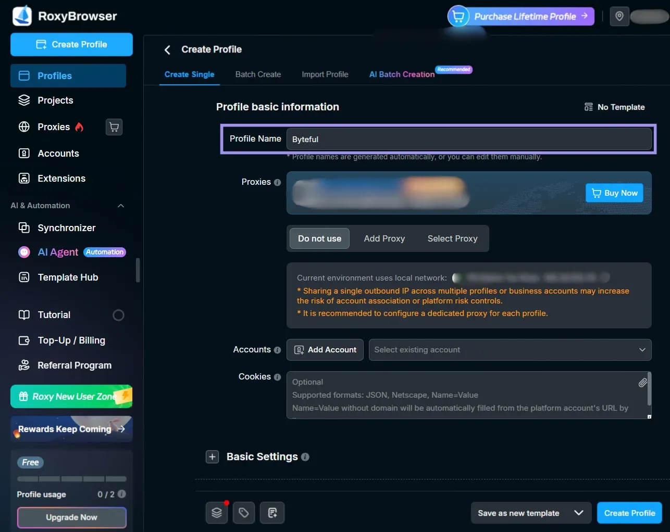
Task: Open the notes icon in bottom toolbar
Action: tap(272, 513)
